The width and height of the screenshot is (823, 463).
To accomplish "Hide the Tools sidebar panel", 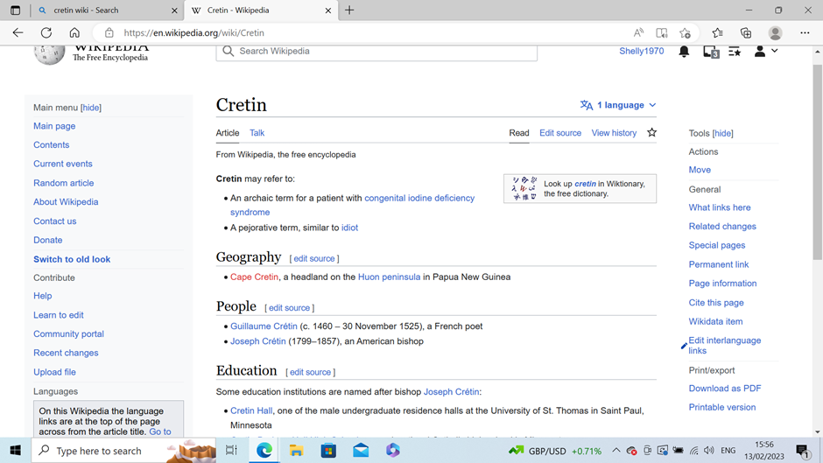I will point(722,134).
